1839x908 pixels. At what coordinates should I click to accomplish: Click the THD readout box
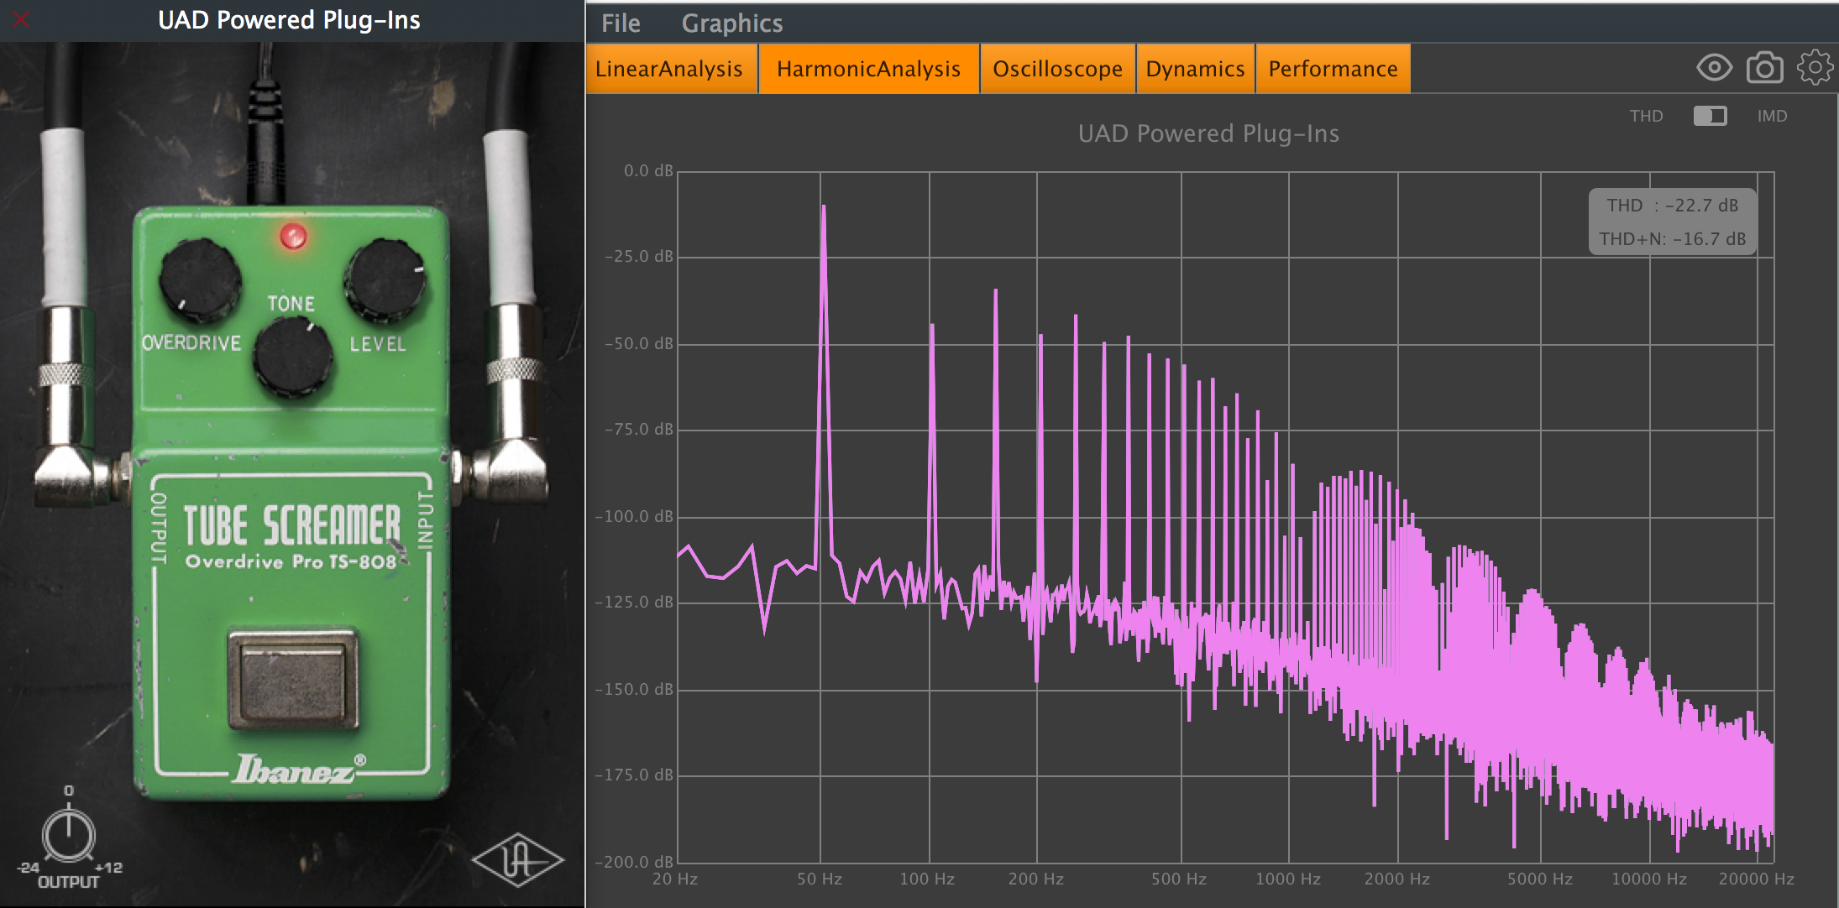(1672, 222)
